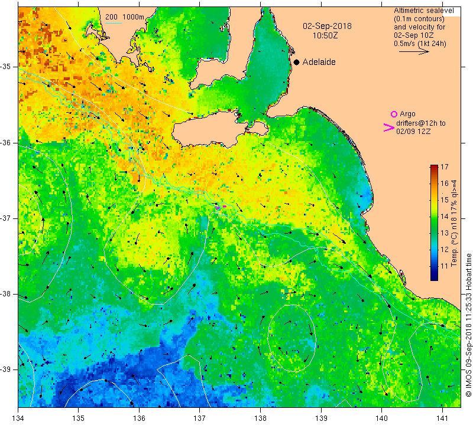Click the 10:50Z time label
The width and height of the screenshot is (473, 425).
325,35
